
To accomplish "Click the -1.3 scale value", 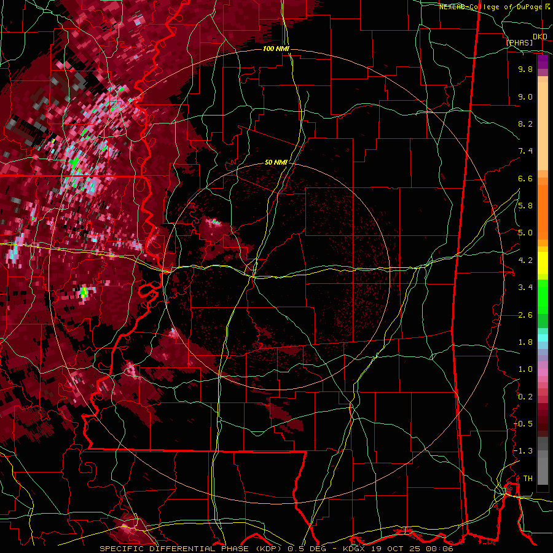I will click(523, 451).
